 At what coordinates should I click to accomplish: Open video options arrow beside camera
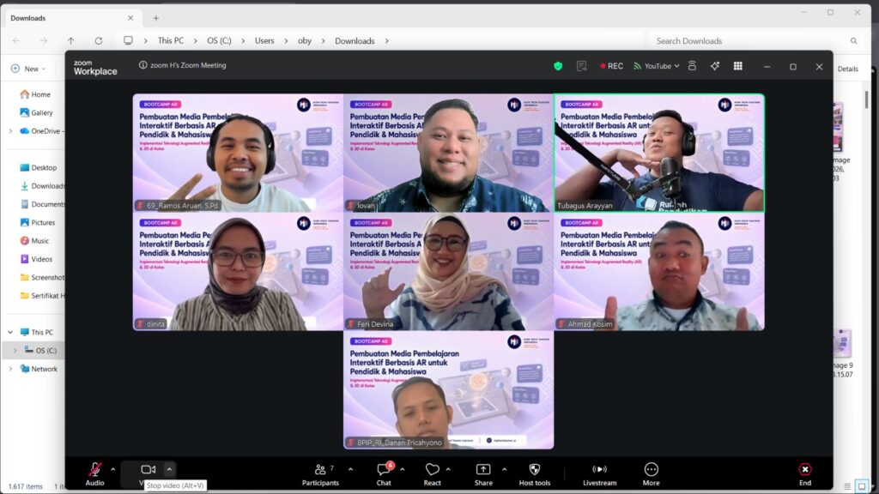169,469
